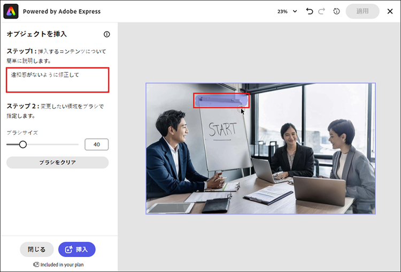Open the AI info icon beside undo/redo
Screen dimensions: 401x272
(x=336, y=11)
